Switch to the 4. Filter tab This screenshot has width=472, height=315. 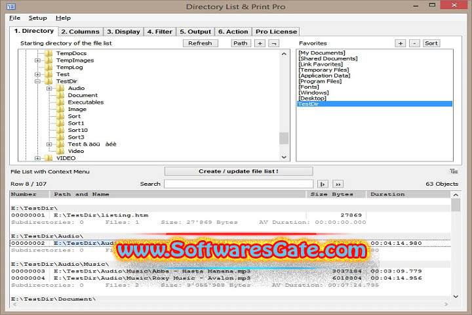pyautogui.click(x=159, y=31)
